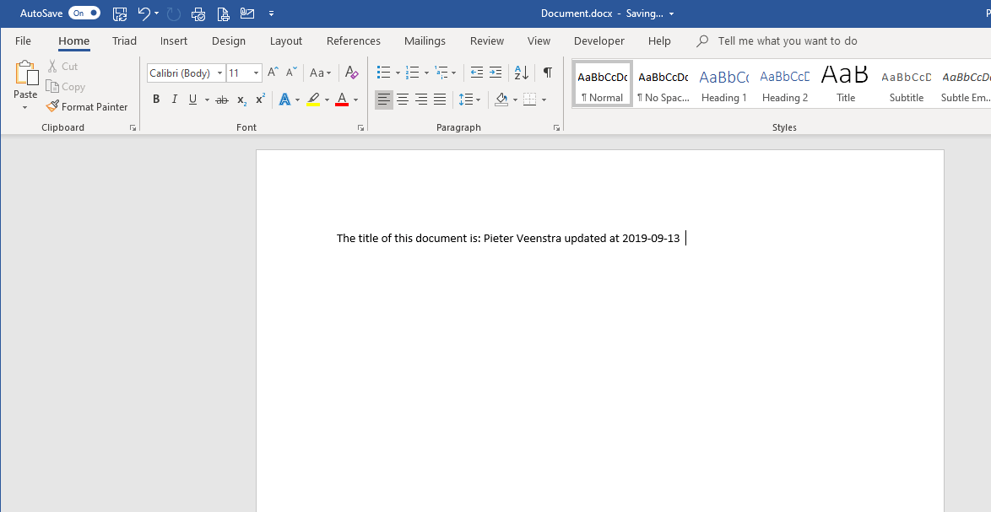Open the Layout tab
The width and height of the screenshot is (991, 512).
286,41
